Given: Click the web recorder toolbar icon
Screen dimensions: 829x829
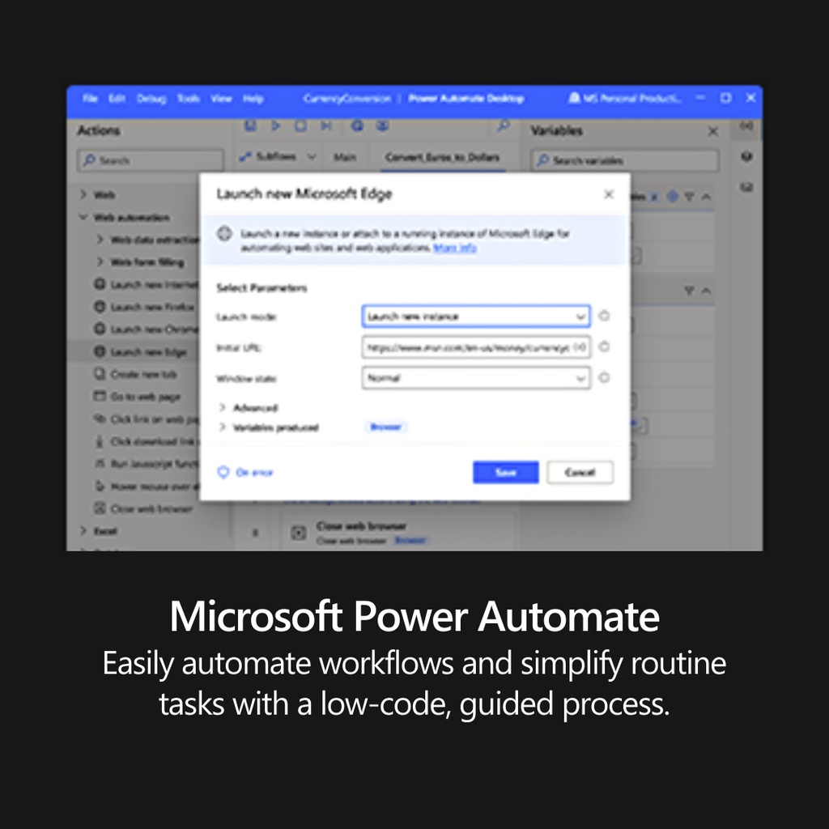Looking at the screenshot, I should coord(357,125).
